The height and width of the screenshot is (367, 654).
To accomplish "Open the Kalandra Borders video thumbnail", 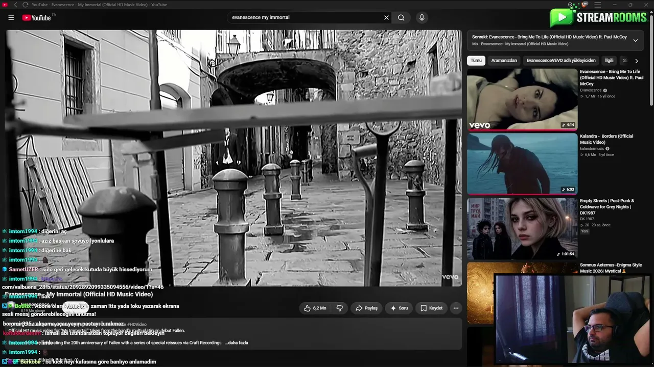I will (x=522, y=164).
